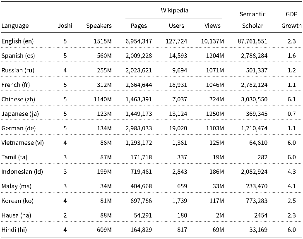Select the Speakers column header
This screenshot has height=239, width=303.
click(x=99, y=26)
